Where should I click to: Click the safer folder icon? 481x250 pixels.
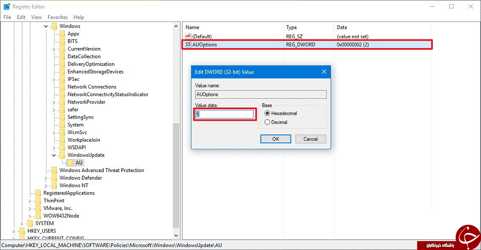[x=62, y=110]
